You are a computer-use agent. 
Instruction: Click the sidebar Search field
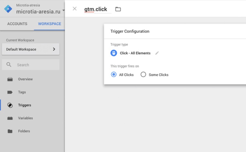[x=36, y=65]
